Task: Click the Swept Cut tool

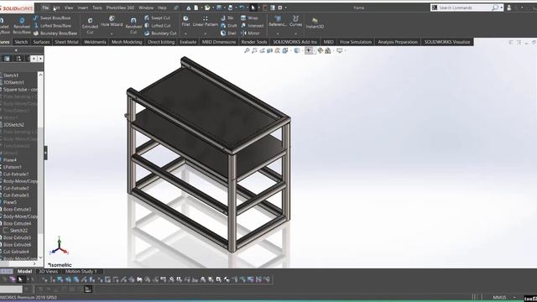Action: tap(157, 18)
